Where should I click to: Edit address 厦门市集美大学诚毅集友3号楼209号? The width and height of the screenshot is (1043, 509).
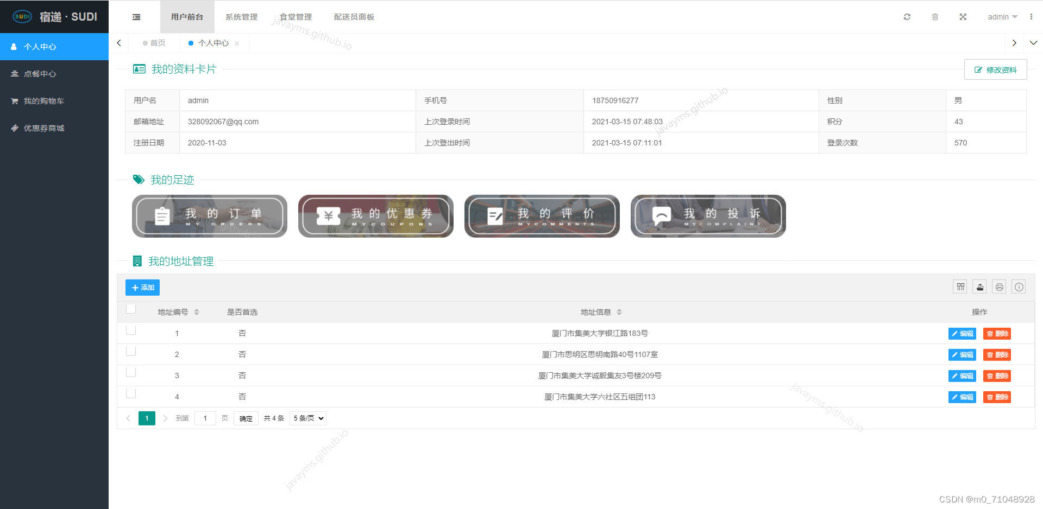962,376
